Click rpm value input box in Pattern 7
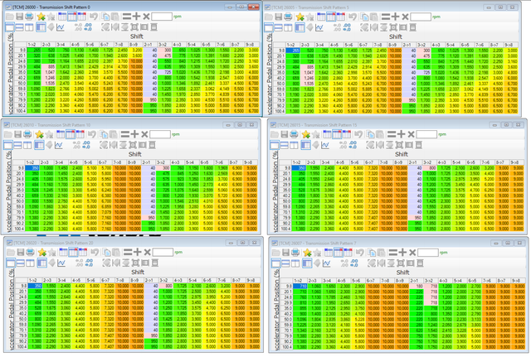 [x=428, y=252]
